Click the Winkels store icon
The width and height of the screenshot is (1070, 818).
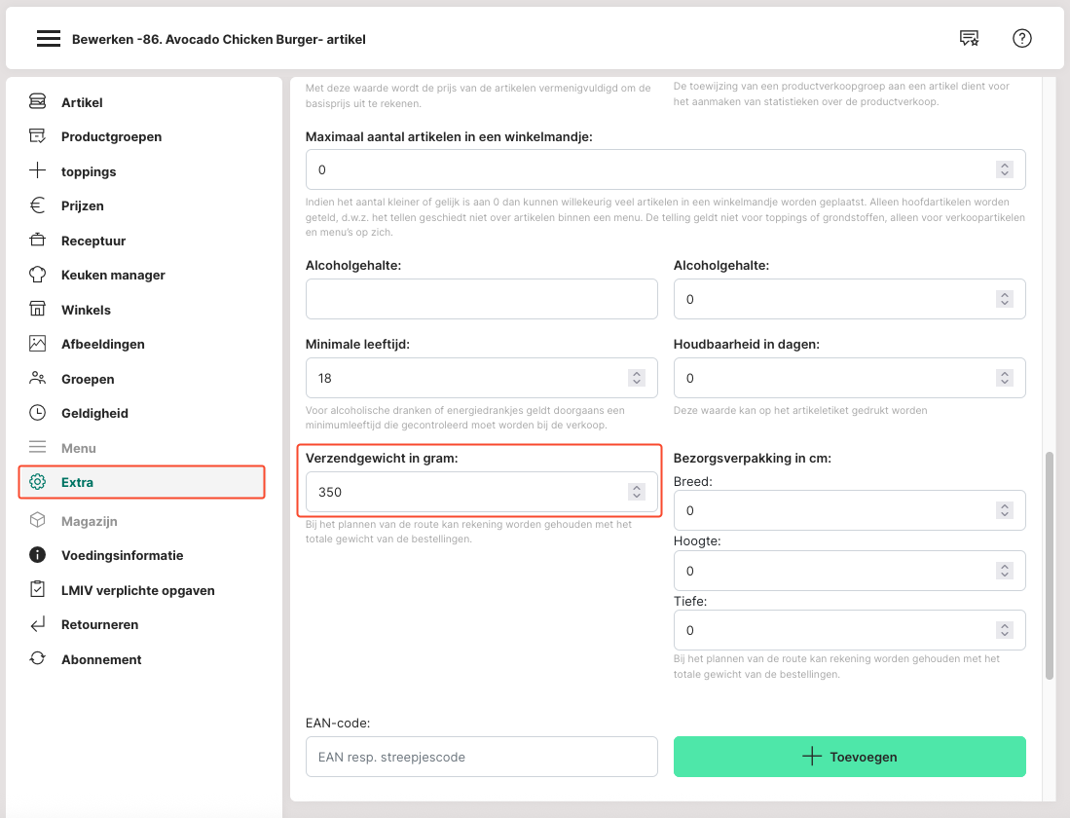[38, 310]
